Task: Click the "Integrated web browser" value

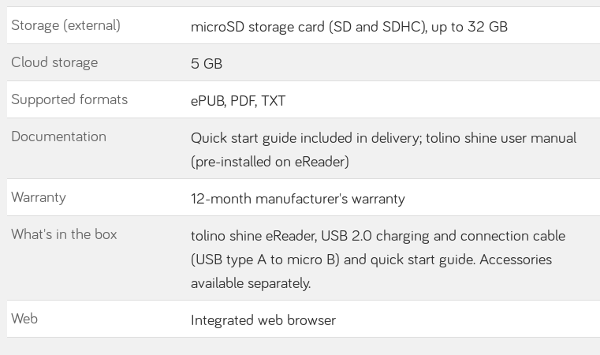Action: click(x=263, y=320)
